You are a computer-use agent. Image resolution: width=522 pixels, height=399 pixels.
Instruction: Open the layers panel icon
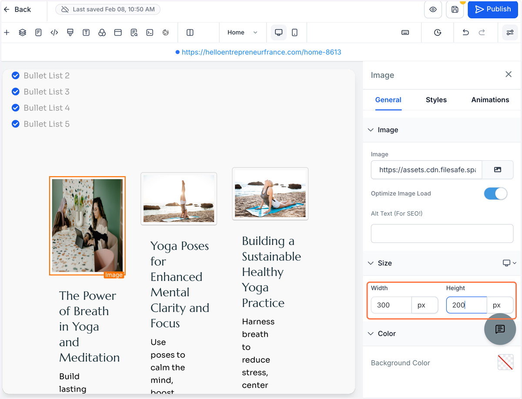click(x=23, y=33)
